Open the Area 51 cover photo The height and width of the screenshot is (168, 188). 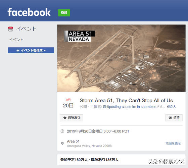coord(121,58)
